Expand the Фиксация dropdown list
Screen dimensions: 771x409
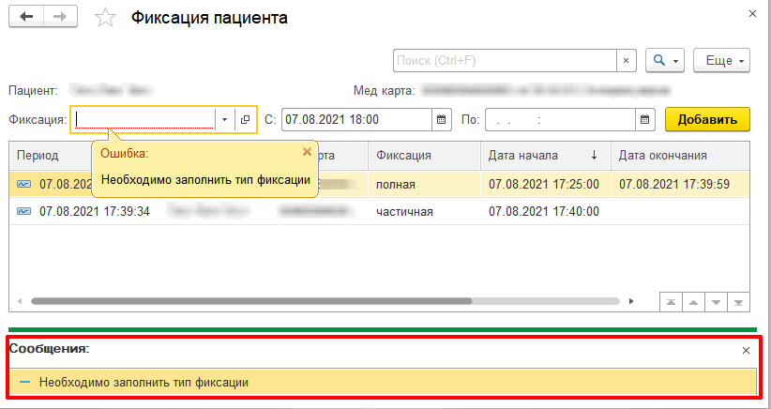coord(224,119)
